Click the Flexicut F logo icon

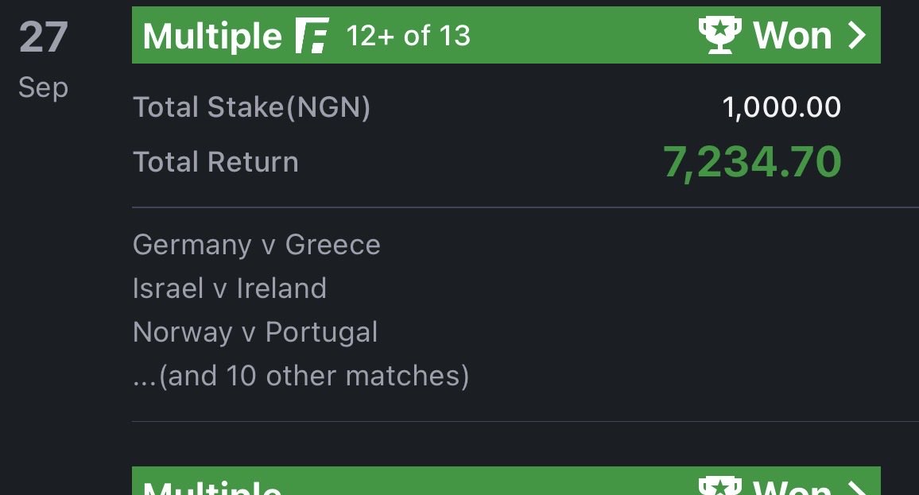[312, 36]
